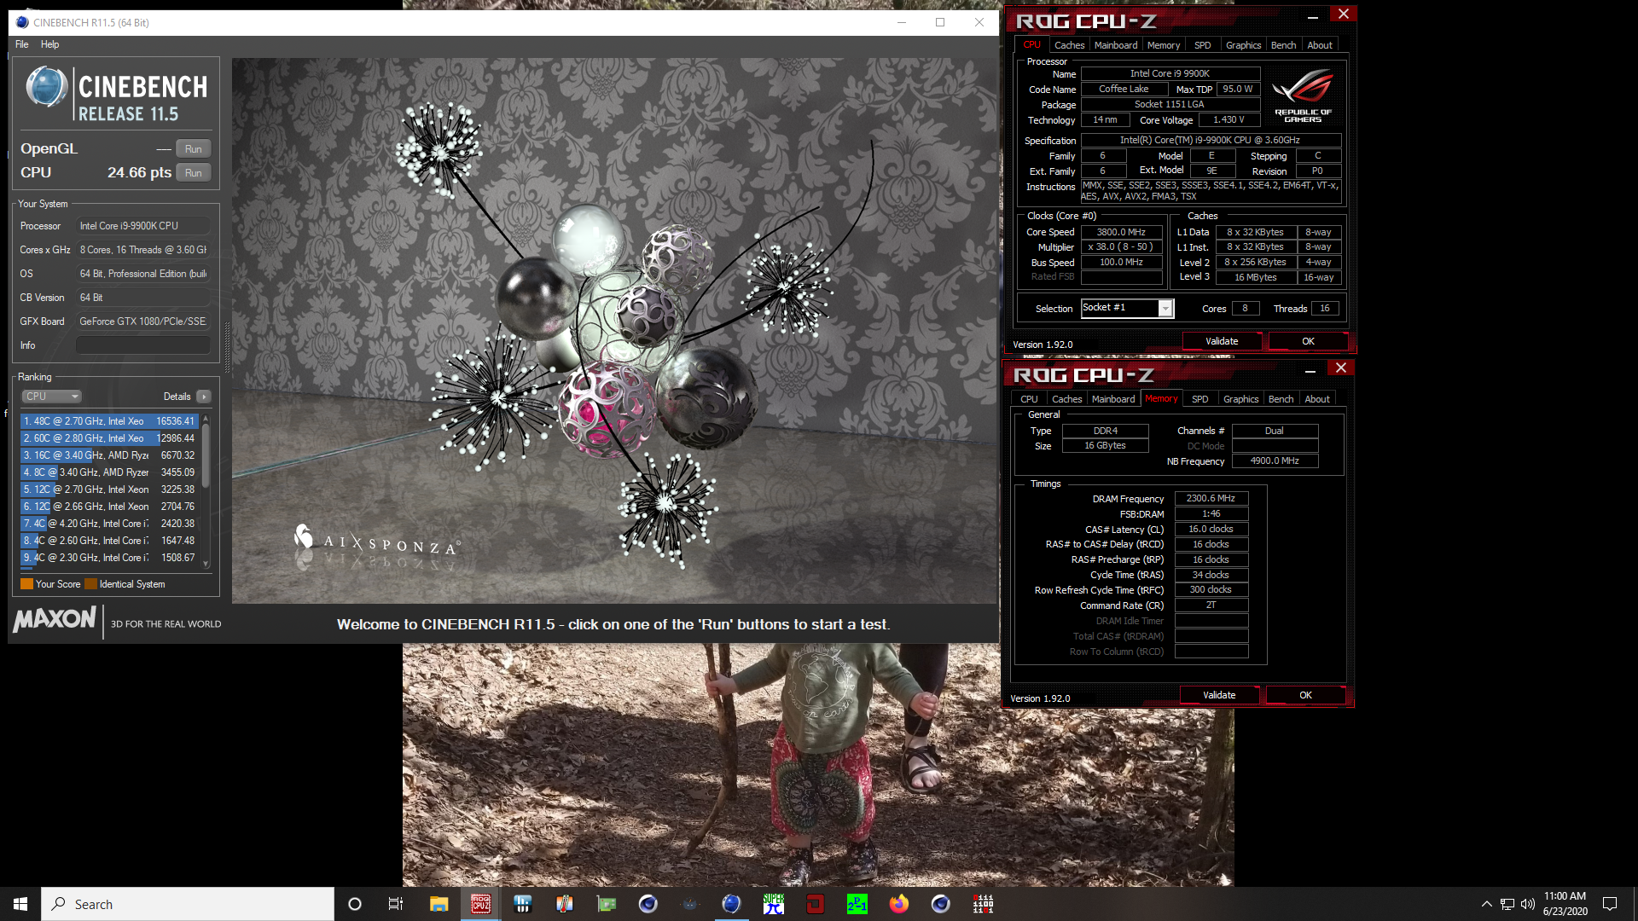Switch to Caches tab in CPU-Z processor window
This screenshot has width=1638, height=921.
(1069, 45)
